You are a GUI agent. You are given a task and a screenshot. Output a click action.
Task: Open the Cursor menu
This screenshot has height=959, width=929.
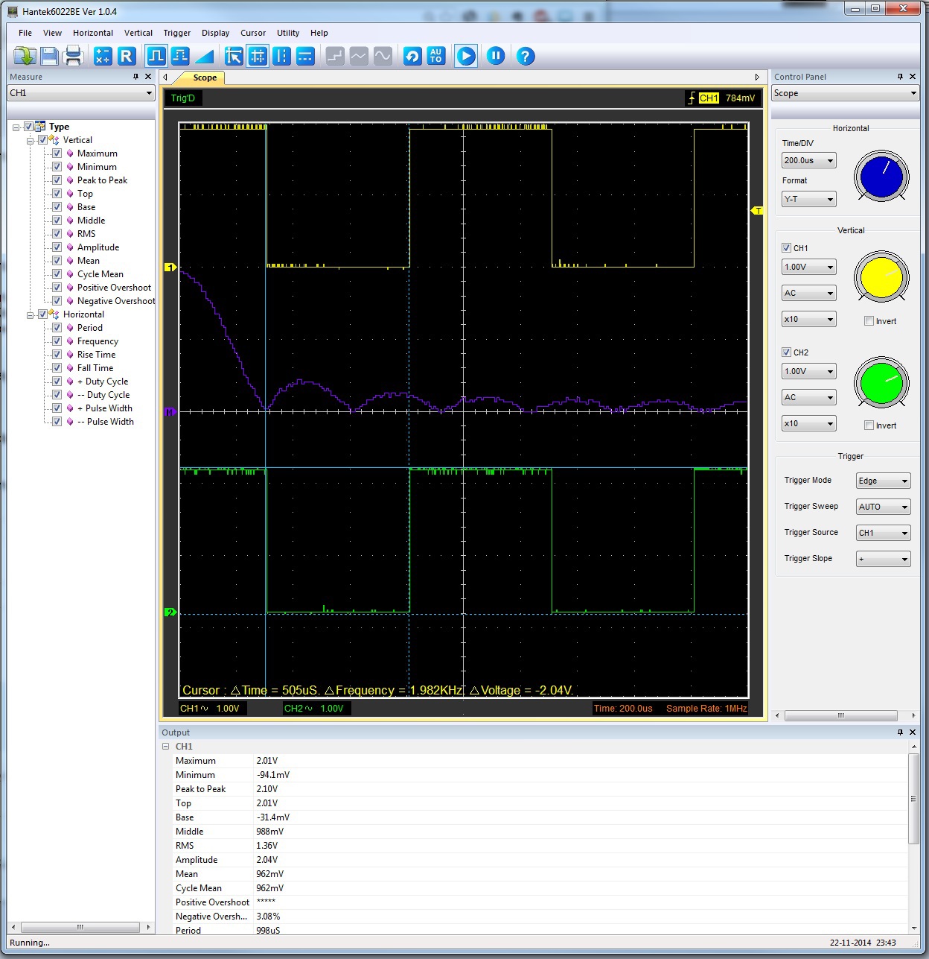point(253,33)
